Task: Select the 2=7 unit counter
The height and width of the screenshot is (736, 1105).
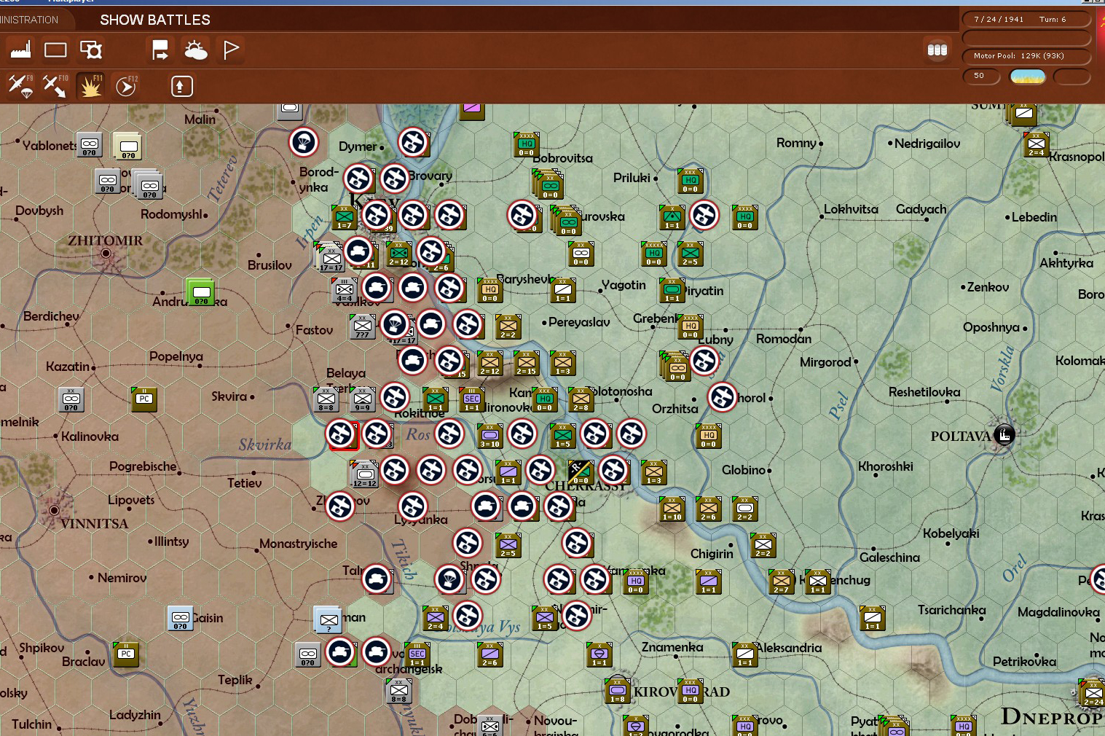Action: pos(781,582)
